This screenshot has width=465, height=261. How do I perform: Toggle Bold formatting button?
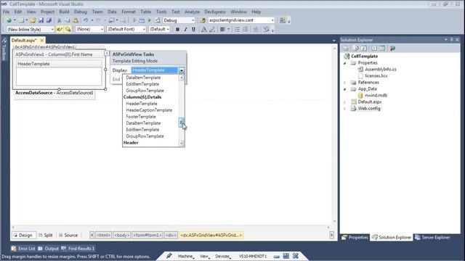(x=177, y=29)
